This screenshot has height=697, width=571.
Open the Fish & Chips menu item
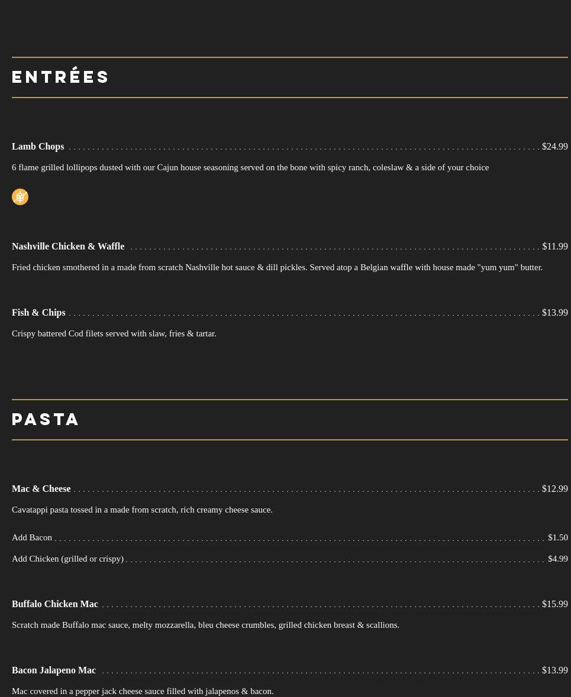38,313
